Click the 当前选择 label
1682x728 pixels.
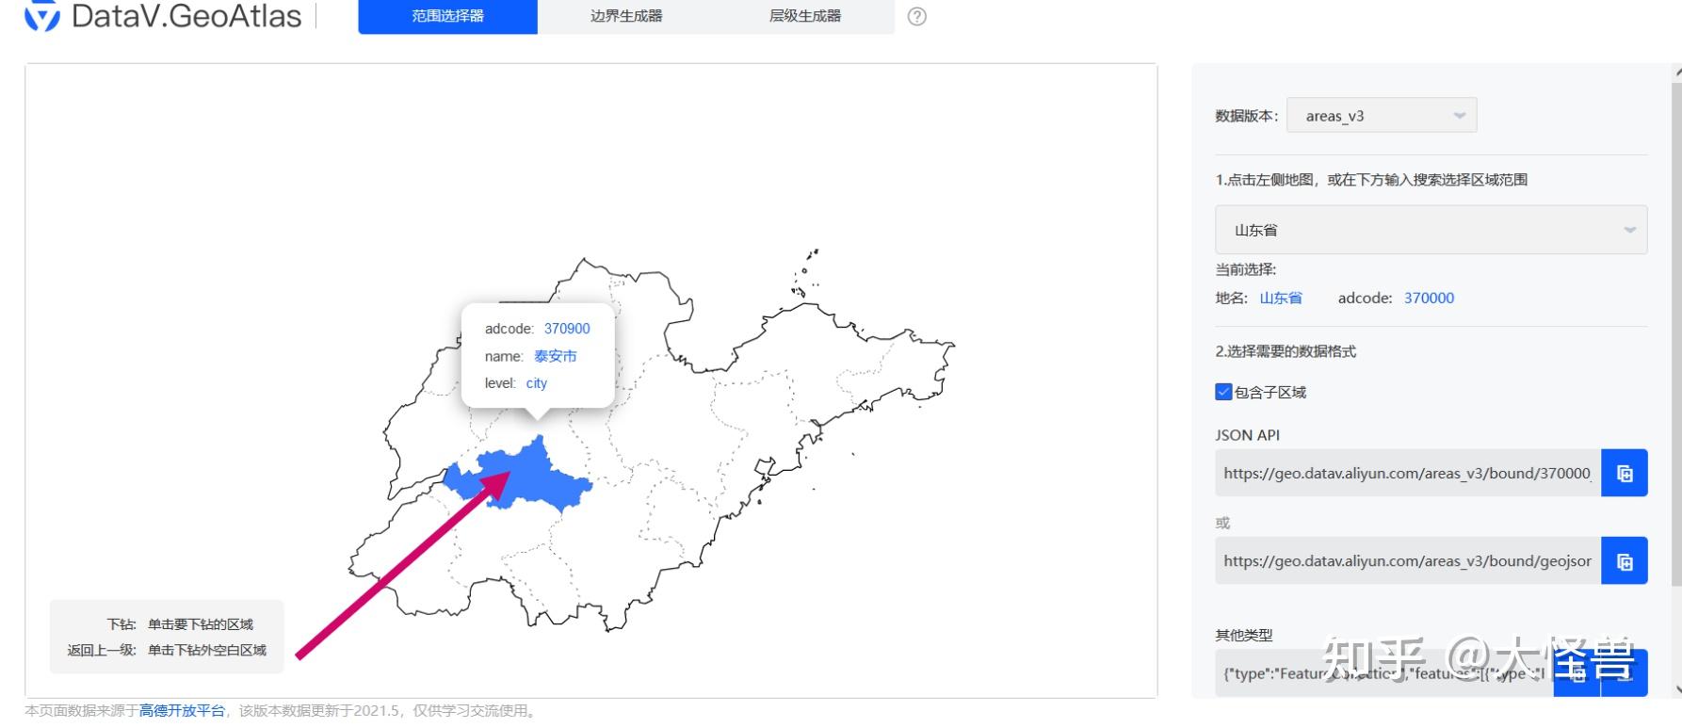click(x=1246, y=269)
